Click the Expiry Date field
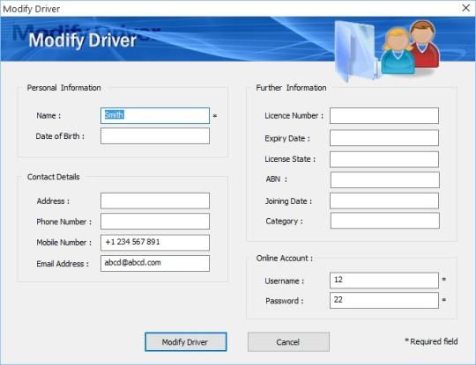The width and height of the screenshot is (476, 365). [x=384, y=138]
